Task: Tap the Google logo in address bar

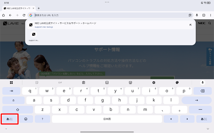Action: click(x=31, y=15)
